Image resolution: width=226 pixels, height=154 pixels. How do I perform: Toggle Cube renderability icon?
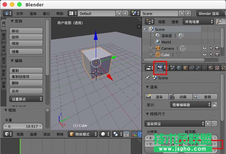[217, 55]
